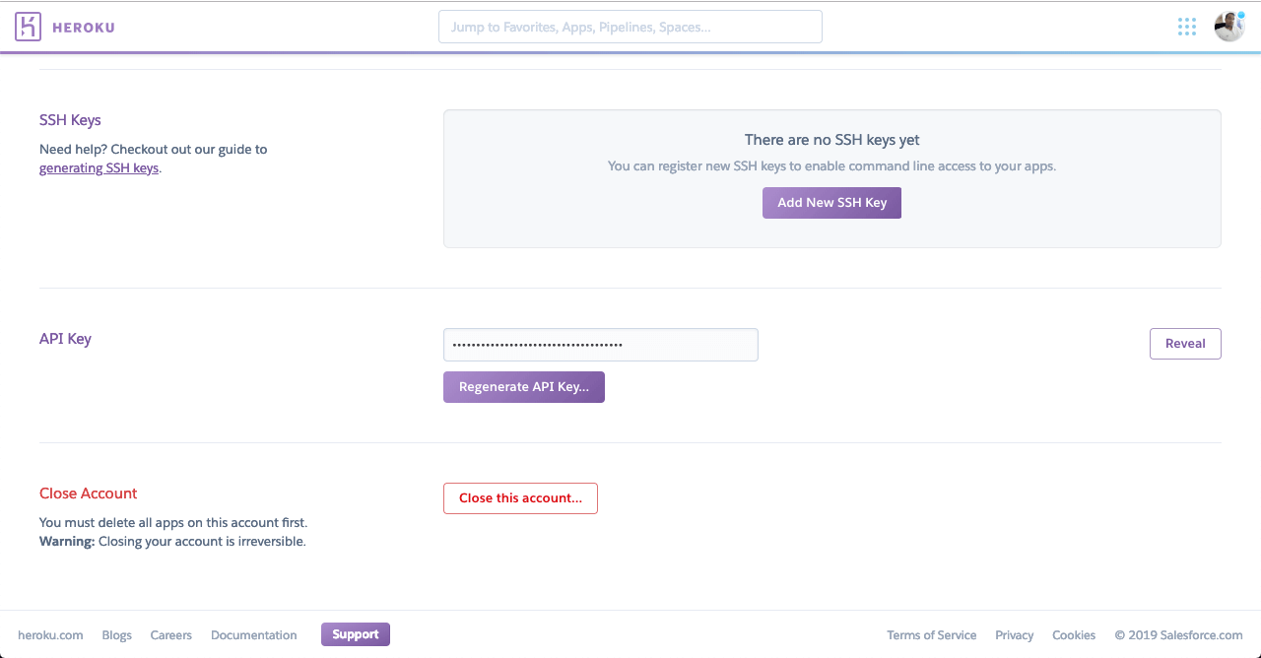Viewport: 1261px width, 658px height.
Task: Focus the Jump to Favorites search box
Action: point(630,27)
